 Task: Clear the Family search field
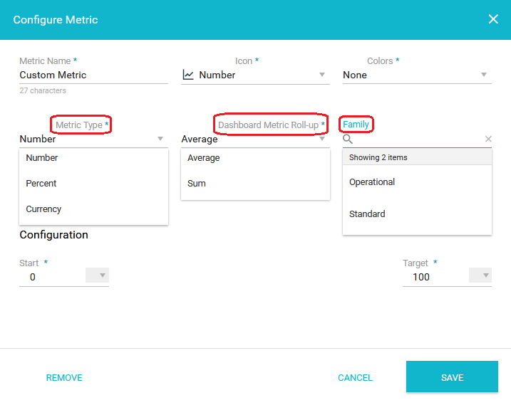[x=488, y=139]
